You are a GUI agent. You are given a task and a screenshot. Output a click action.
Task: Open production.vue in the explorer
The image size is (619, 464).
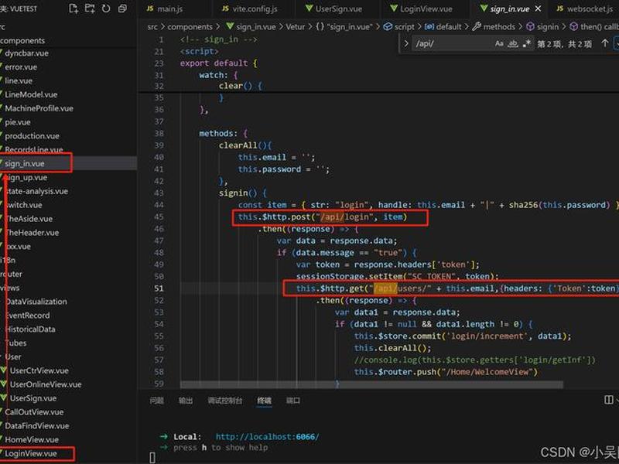[x=32, y=136]
